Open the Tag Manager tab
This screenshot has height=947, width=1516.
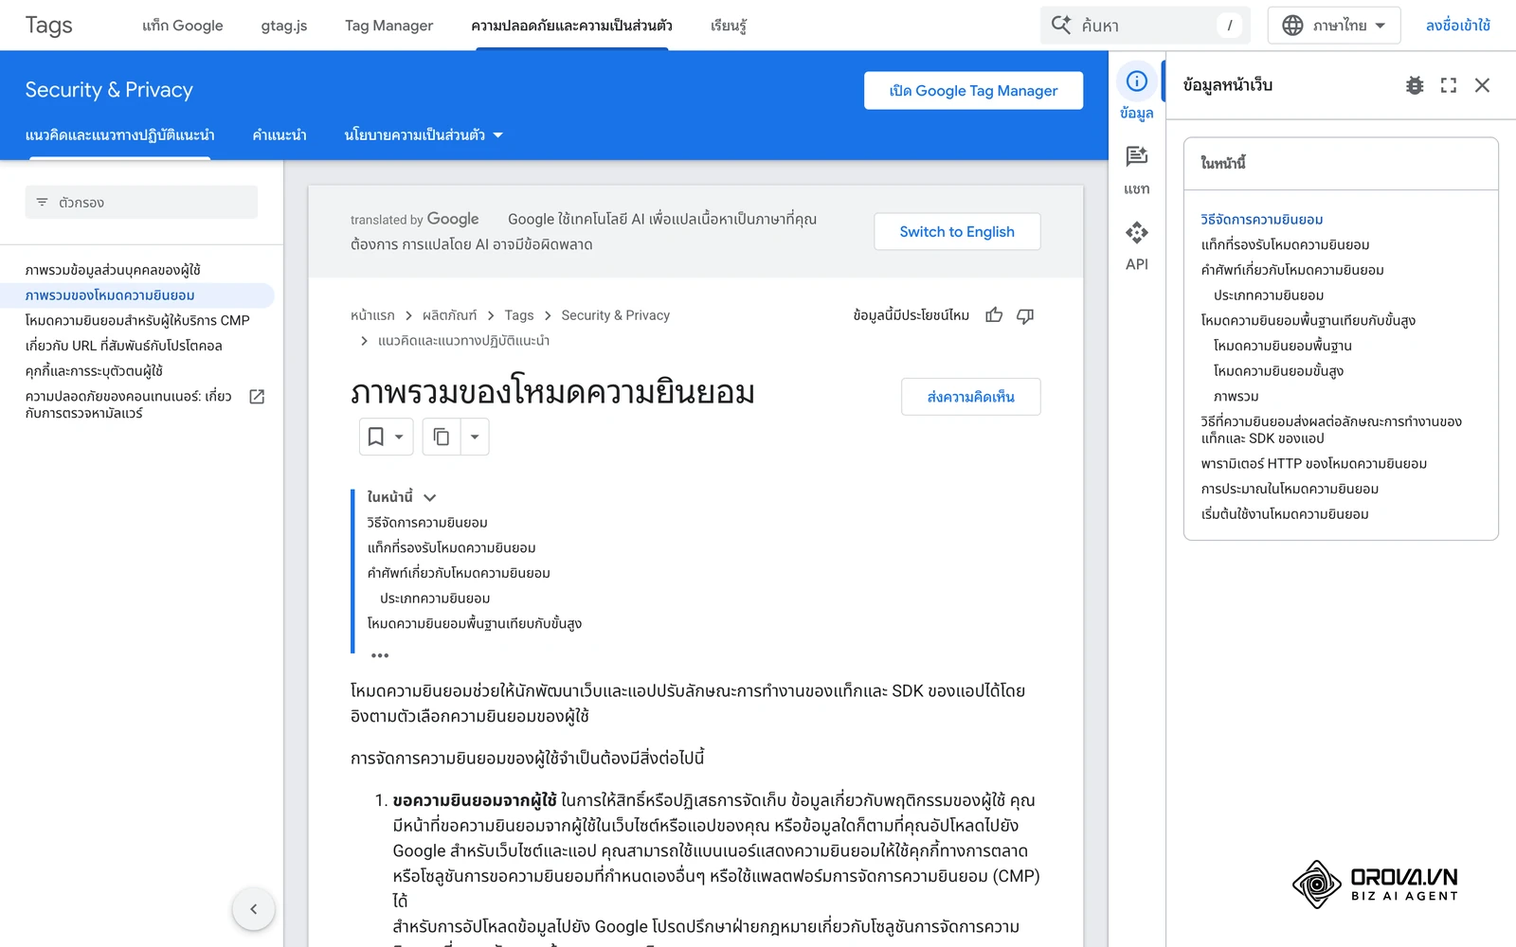coord(388,26)
